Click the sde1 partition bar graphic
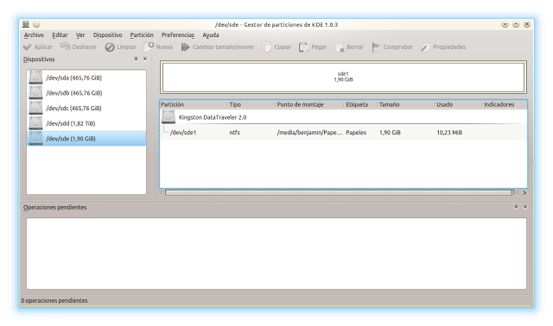The width and height of the screenshot is (553, 326). pos(343,77)
